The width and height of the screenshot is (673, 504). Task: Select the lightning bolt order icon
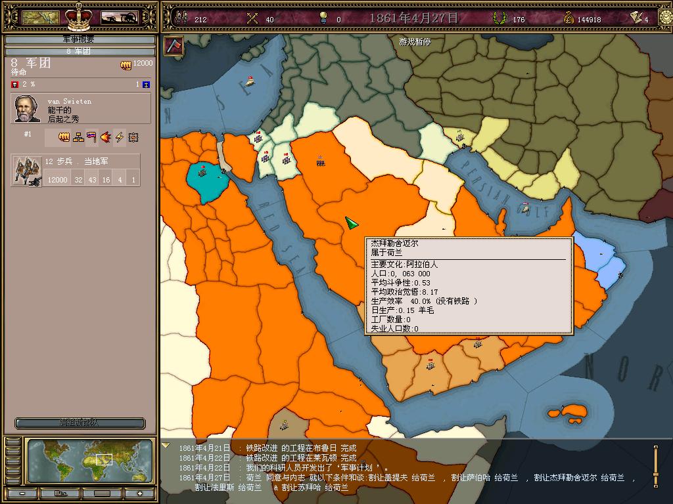[x=120, y=137]
